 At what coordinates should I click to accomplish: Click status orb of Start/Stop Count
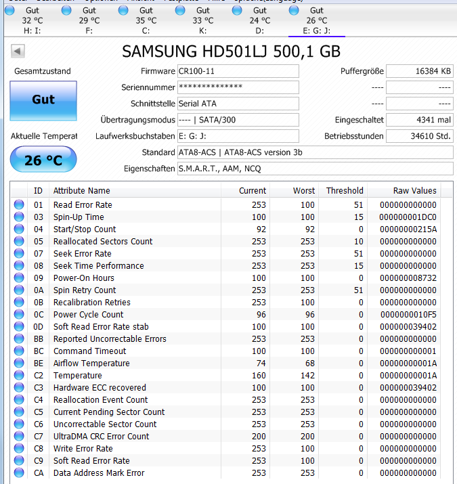tap(19, 229)
